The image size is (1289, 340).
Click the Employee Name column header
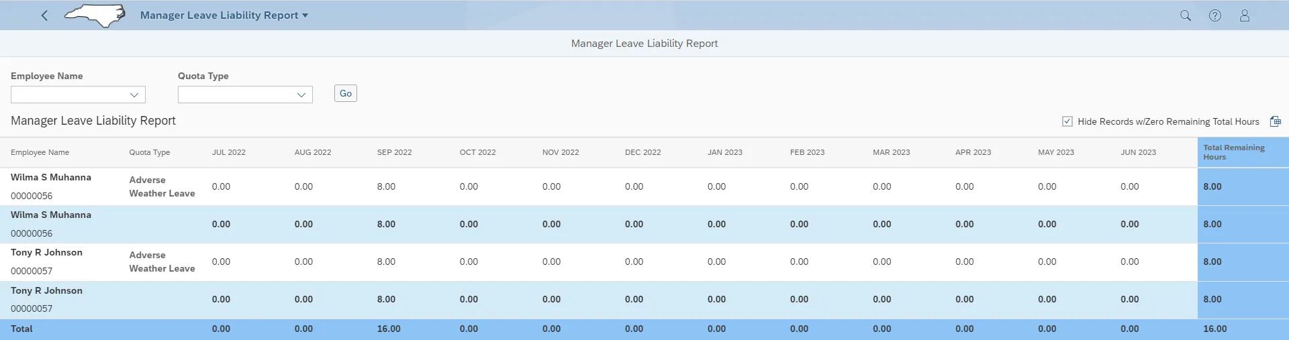click(x=40, y=152)
